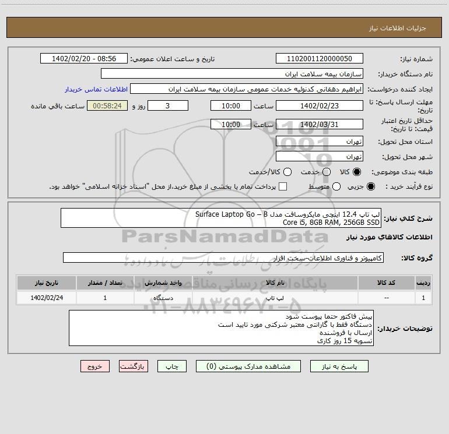Image resolution: width=449 pixels, height=434 pixels.
Task: Select the خدمت radio button
Action: point(327,172)
